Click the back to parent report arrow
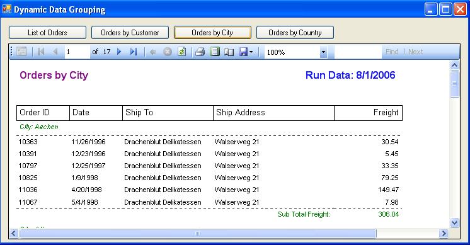This screenshot has width=470, height=245. [153, 52]
